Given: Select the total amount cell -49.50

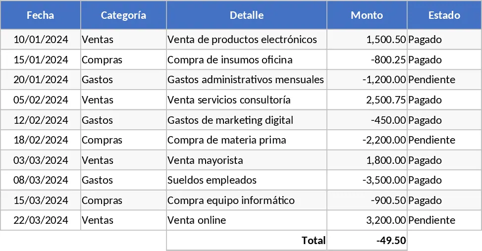Looking at the screenshot, I should coord(367,240).
